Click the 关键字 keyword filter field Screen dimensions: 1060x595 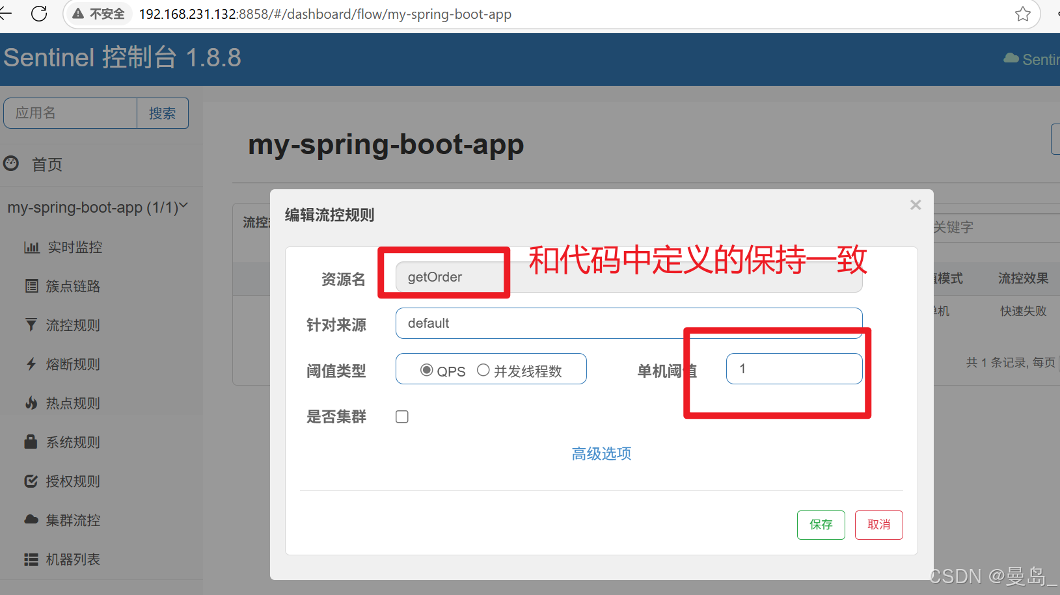pyautogui.click(x=996, y=228)
